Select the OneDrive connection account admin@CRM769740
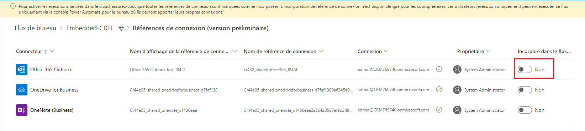The image size is (585, 131). (393, 90)
